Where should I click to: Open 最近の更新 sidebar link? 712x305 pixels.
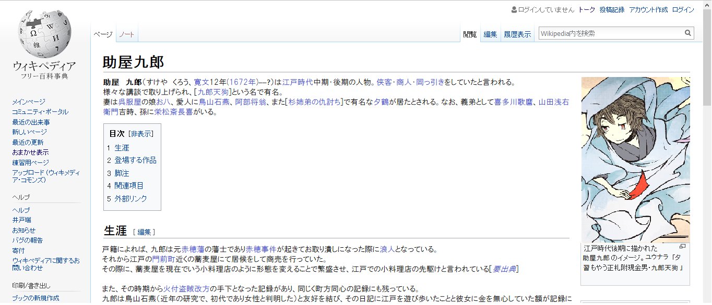point(28,142)
